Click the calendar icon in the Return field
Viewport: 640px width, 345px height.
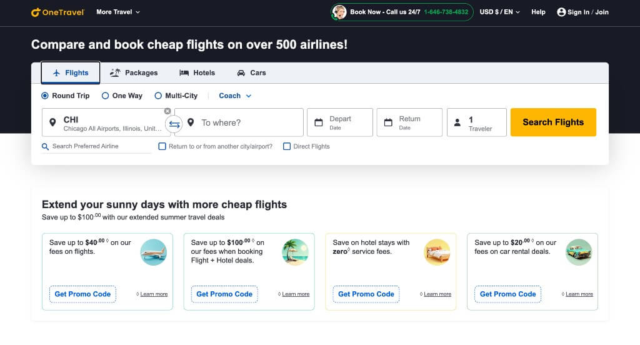tap(388, 122)
